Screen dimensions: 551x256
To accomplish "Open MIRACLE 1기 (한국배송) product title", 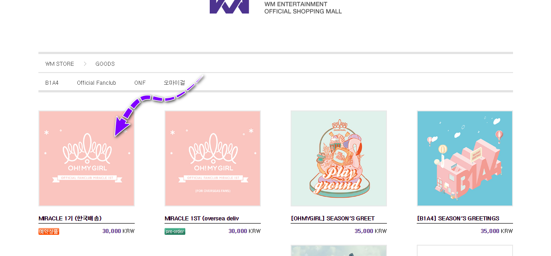I will tap(70, 219).
